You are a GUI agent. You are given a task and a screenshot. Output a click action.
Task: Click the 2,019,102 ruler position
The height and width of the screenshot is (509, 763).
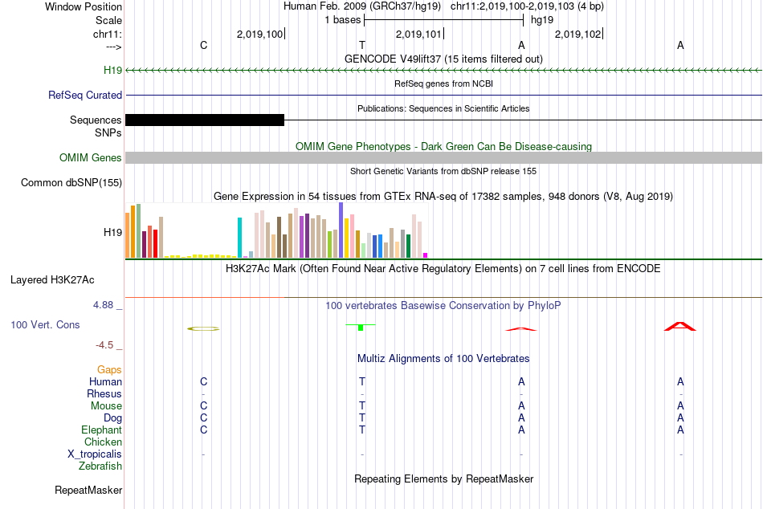(x=577, y=34)
